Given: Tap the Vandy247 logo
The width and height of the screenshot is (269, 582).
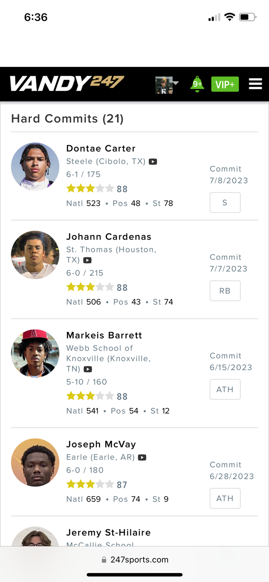Looking at the screenshot, I should pos(66,83).
